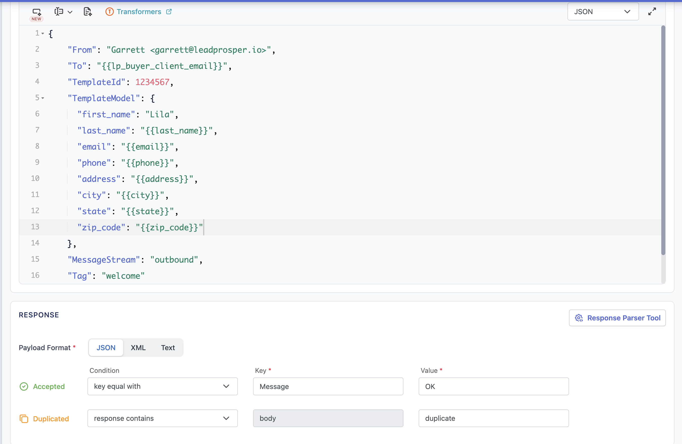Click the Response Parser Tool gear icon

click(579, 318)
